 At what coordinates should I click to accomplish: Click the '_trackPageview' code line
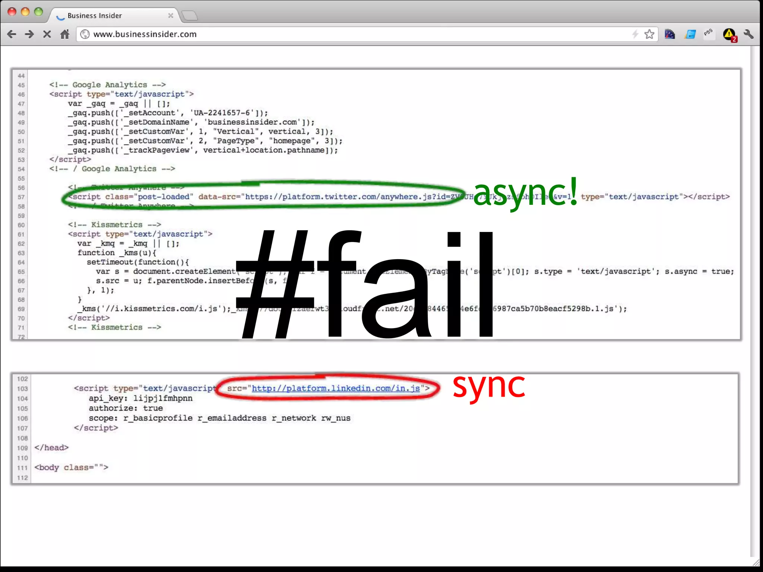(x=203, y=150)
